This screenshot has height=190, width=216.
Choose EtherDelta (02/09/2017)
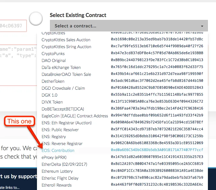[x=64, y=164]
